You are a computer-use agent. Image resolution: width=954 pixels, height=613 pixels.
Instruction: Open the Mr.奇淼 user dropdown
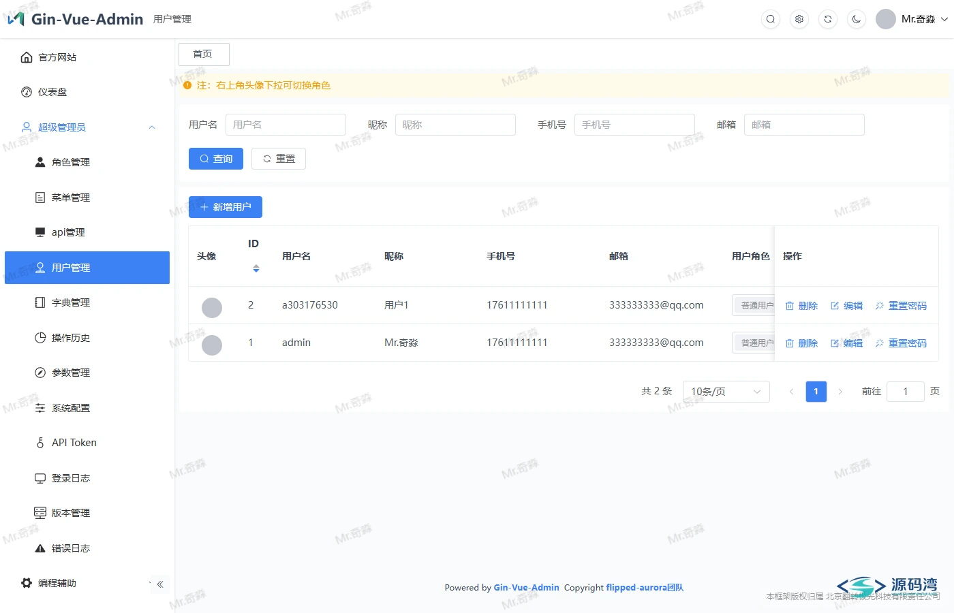[912, 19]
